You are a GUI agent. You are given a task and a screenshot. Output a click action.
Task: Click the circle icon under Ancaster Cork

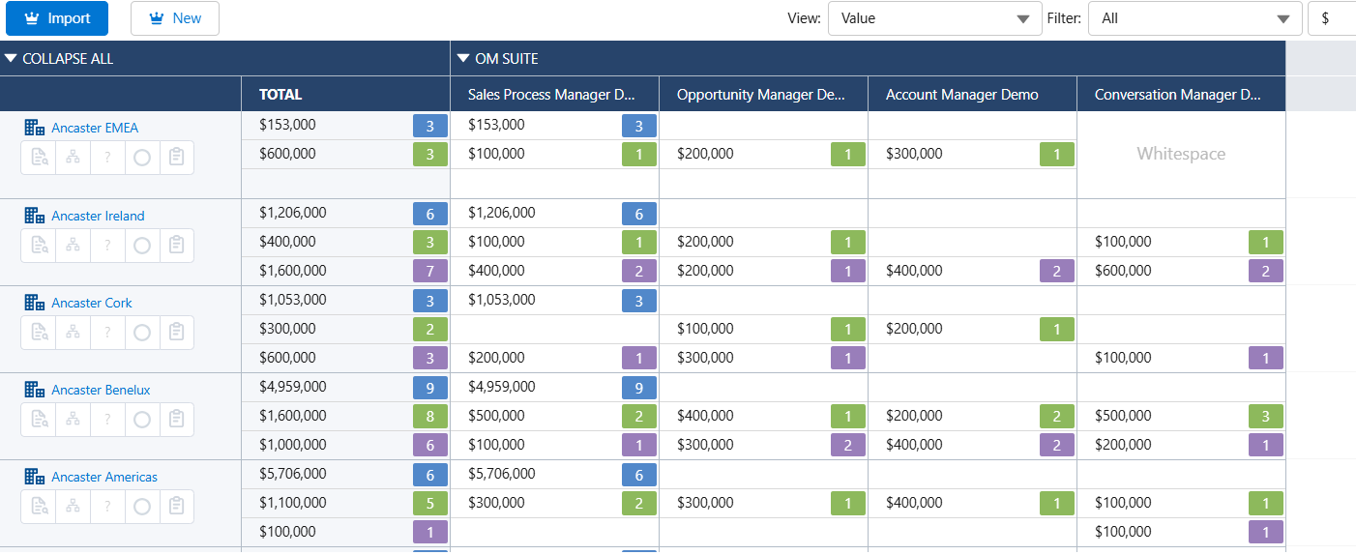click(142, 333)
